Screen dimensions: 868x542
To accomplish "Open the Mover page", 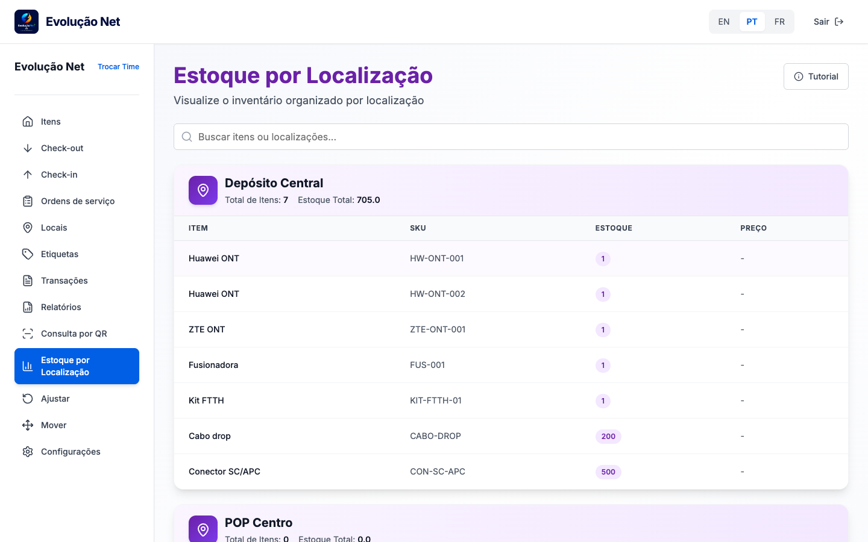I will pyautogui.click(x=77, y=425).
